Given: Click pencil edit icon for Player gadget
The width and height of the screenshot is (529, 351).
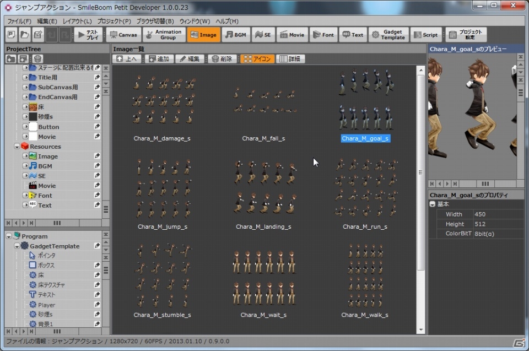Looking at the screenshot, I should click(x=97, y=305).
